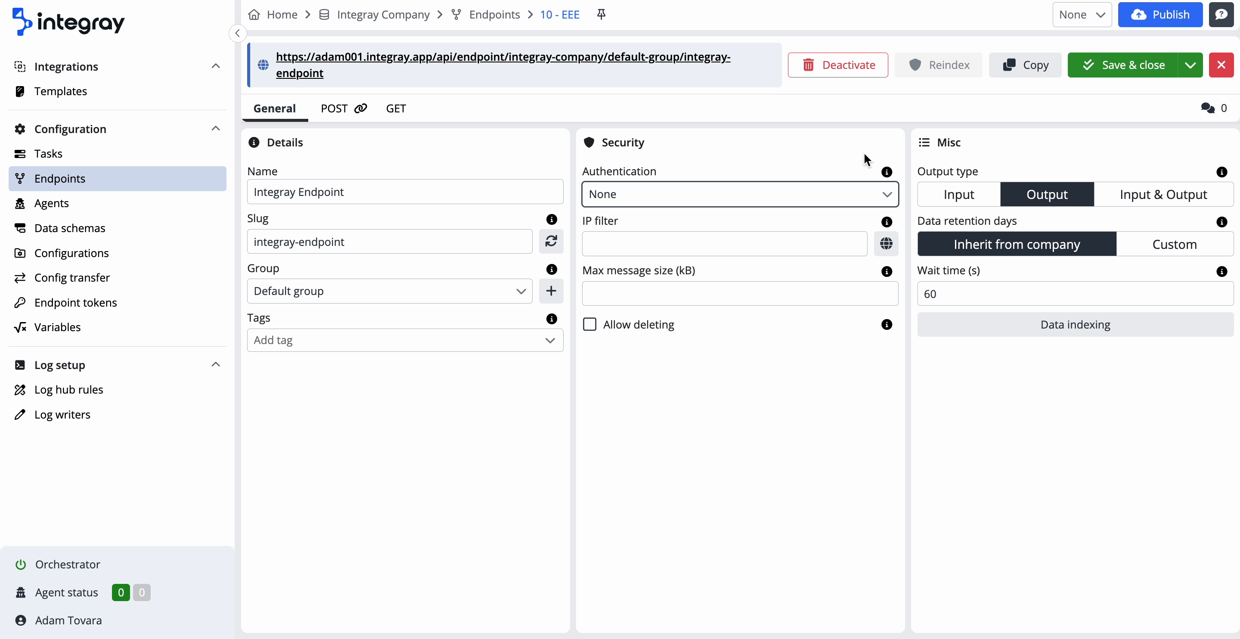Expand Save & close options arrow
This screenshot has height=639, width=1240.
coord(1190,65)
